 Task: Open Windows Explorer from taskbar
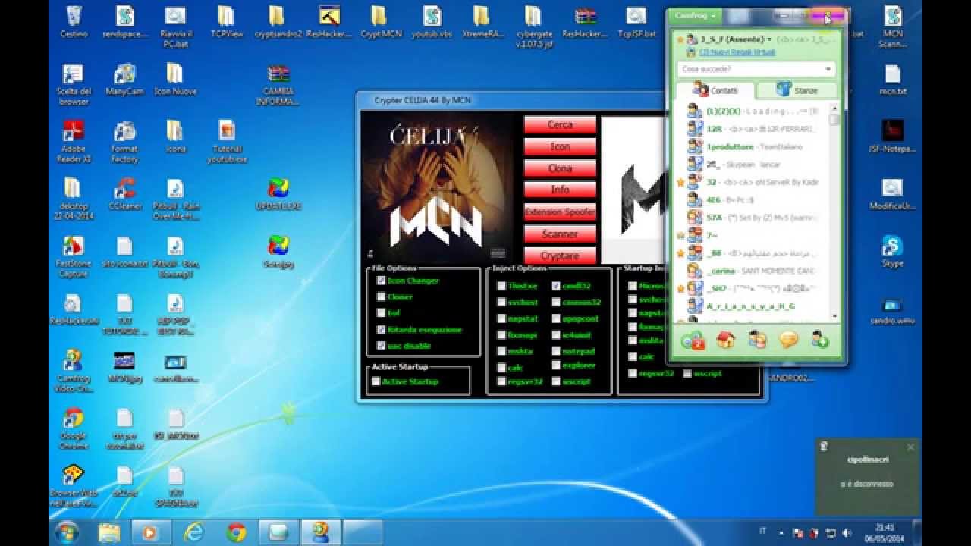click(x=109, y=532)
